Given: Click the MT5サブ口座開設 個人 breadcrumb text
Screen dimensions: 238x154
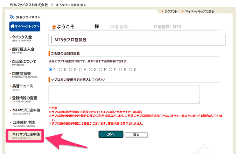Looking at the screenshot, I should pyautogui.click(x=71, y=5).
